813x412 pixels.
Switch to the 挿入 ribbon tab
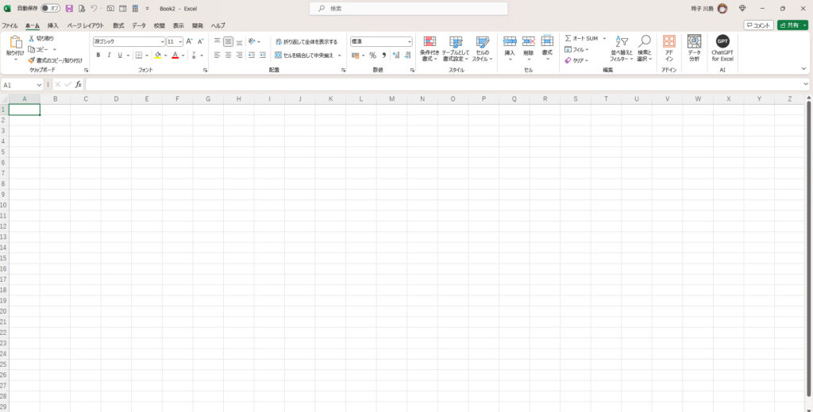[53, 25]
